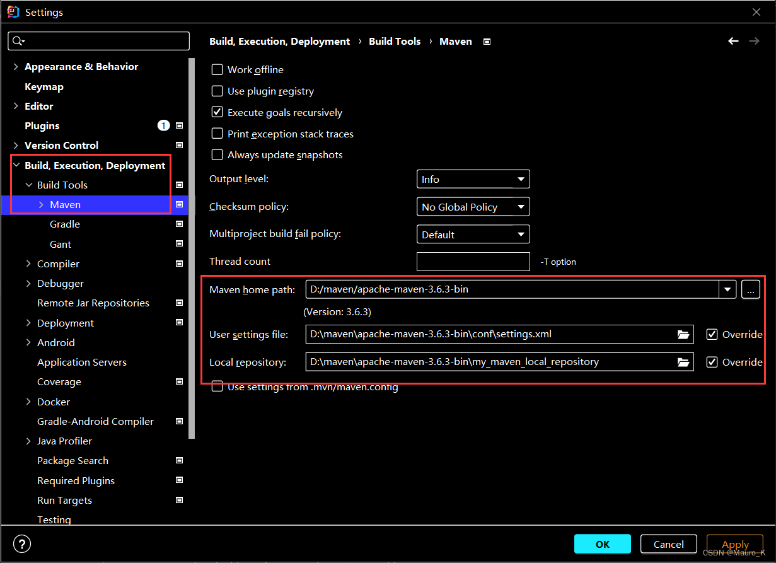The height and width of the screenshot is (563, 776).
Task: Open the Multiproject build fail policy dropdown
Action: pyautogui.click(x=473, y=235)
